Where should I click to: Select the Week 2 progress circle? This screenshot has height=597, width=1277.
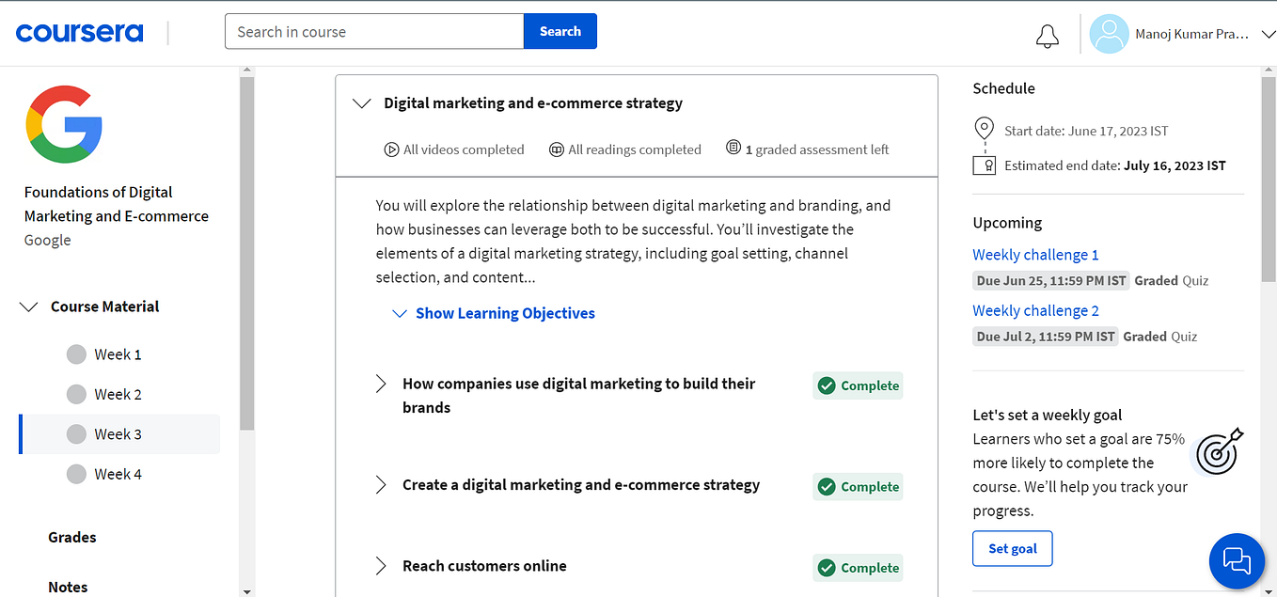pyautogui.click(x=76, y=394)
